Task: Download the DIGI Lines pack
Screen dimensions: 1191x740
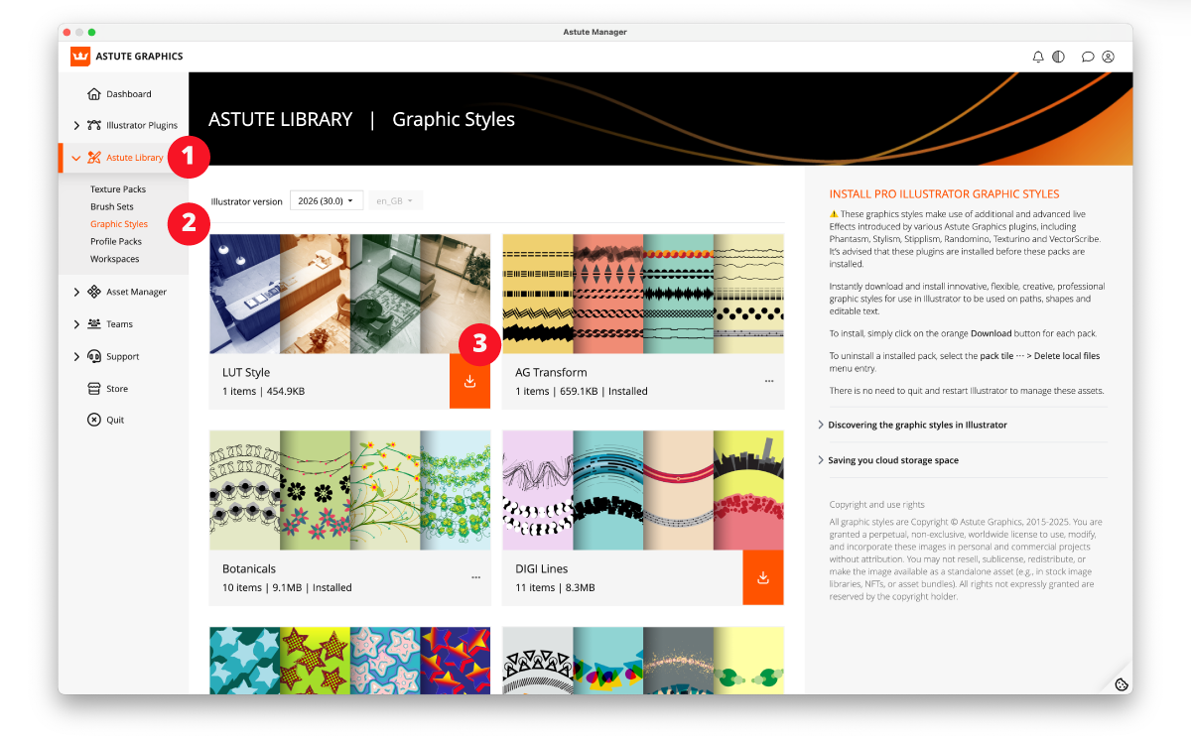Action: (x=763, y=577)
